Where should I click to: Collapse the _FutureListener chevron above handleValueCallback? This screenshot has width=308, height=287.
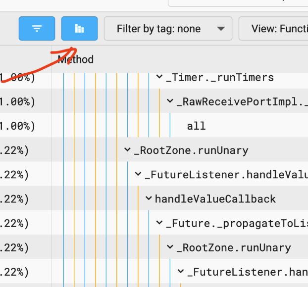(x=138, y=174)
